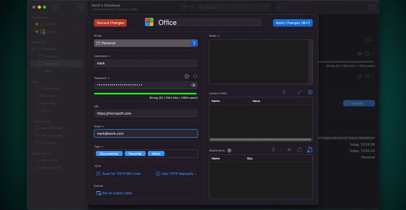Viewport: 406px width, 210px height.
Task: Preview attachment using Attachments eye icon
Action: (289, 150)
